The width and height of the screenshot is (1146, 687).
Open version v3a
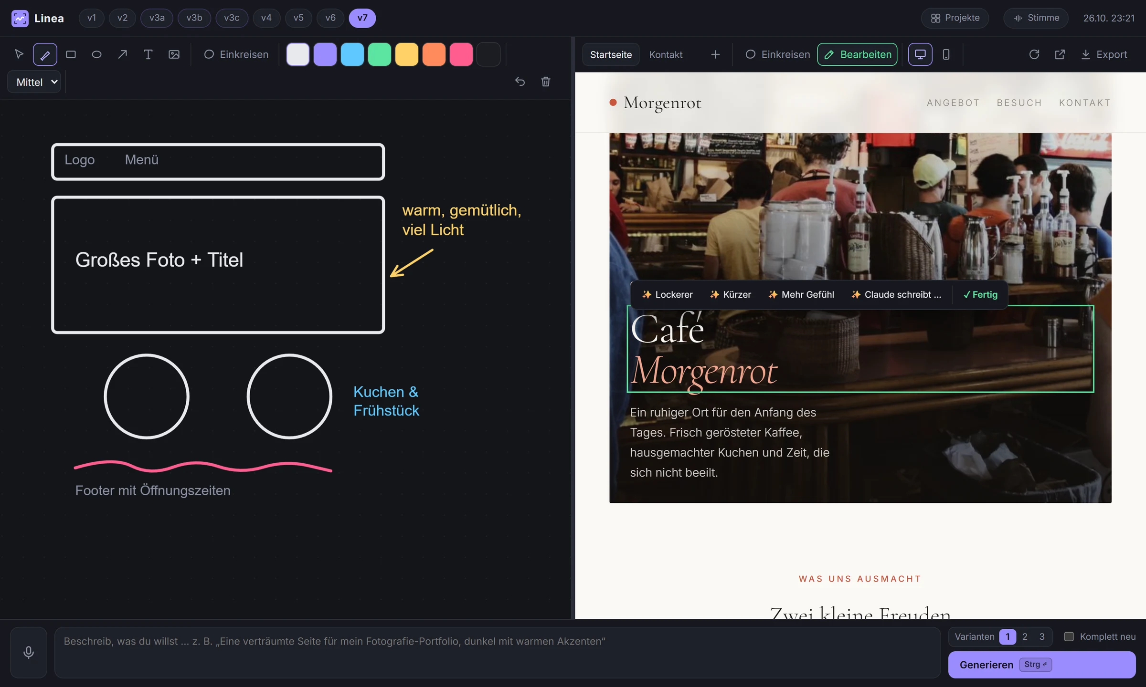coord(157,18)
